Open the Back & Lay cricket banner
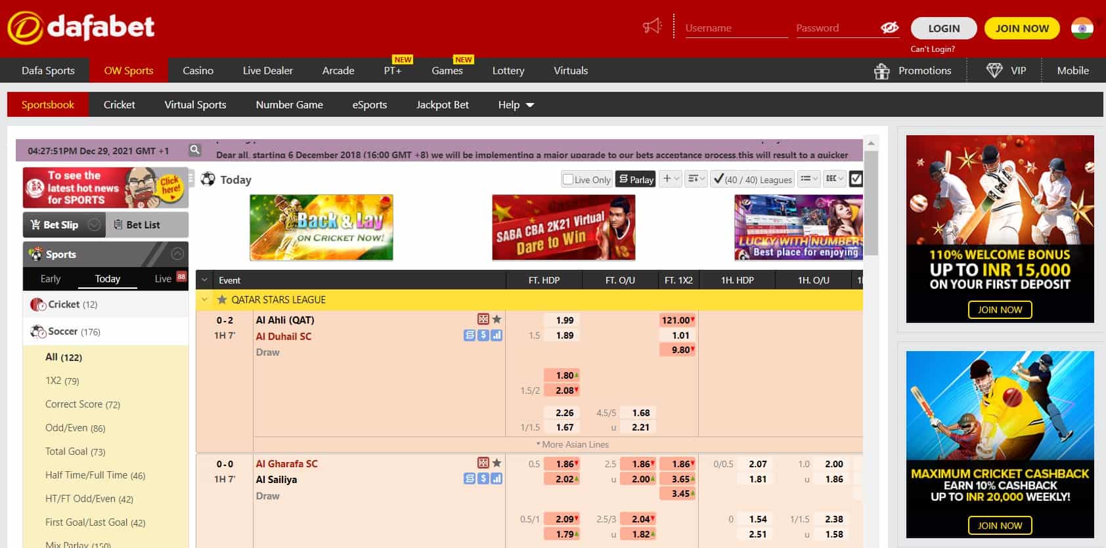The height and width of the screenshot is (548, 1106). click(x=321, y=227)
